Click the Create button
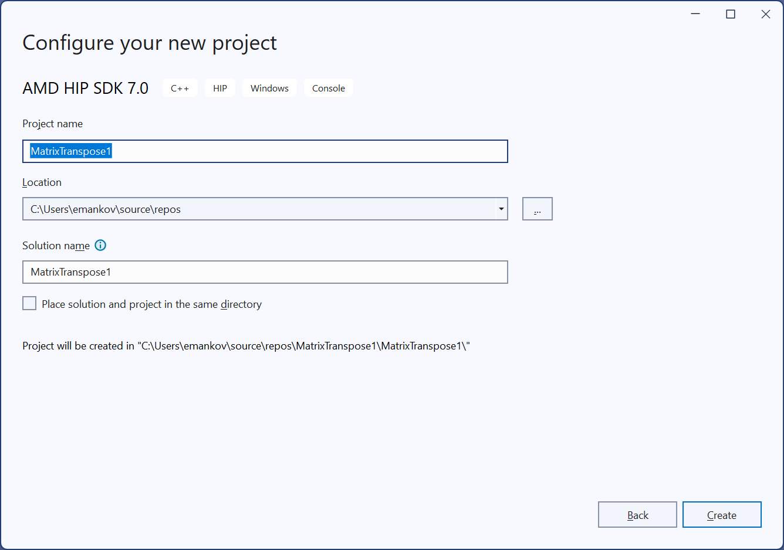The width and height of the screenshot is (784, 550). click(722, 515)
